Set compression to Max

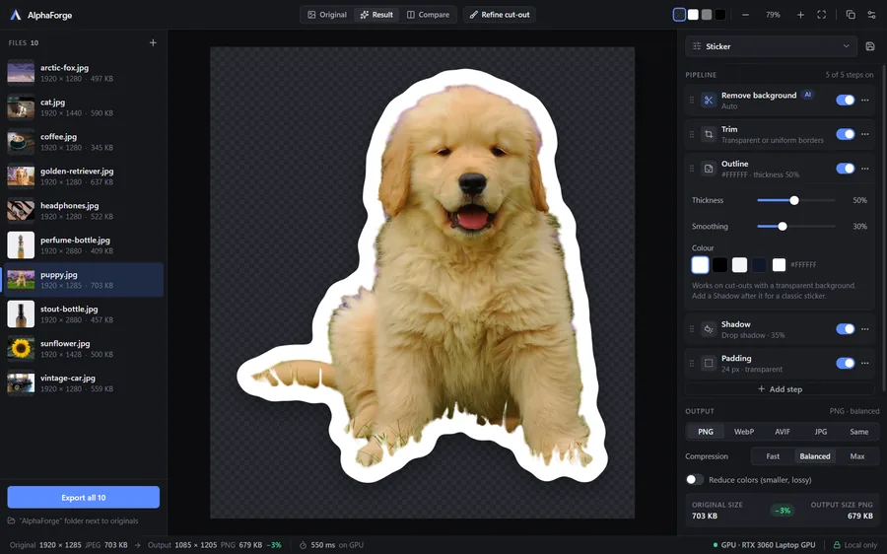857,456
